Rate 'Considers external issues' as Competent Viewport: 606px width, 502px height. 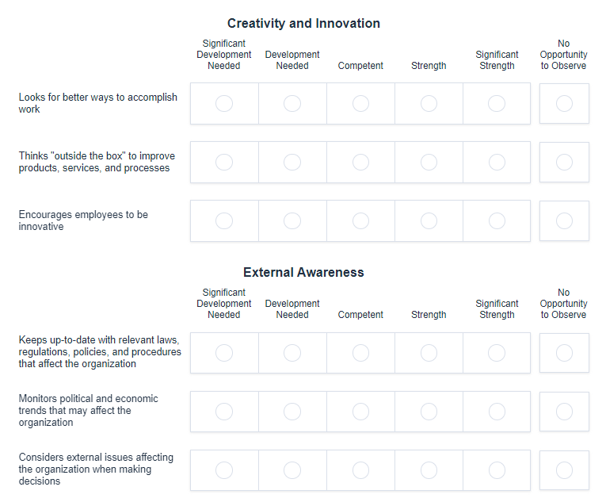360,470
